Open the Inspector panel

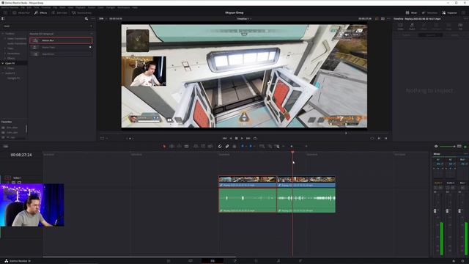click(x=449, y=13)
